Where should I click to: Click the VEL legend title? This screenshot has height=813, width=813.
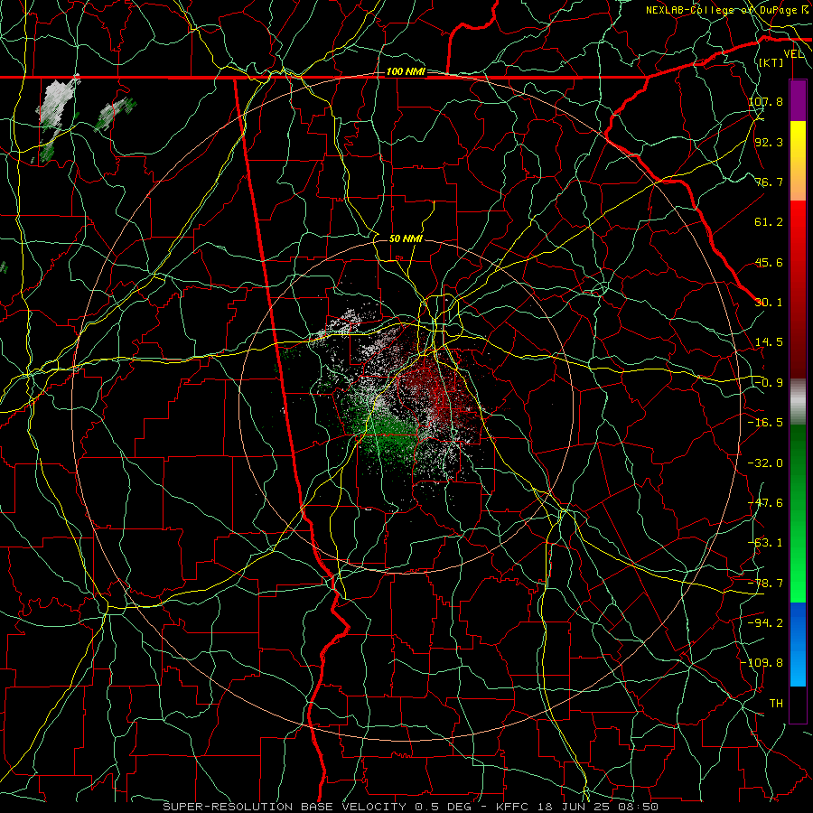coord(794,54)
